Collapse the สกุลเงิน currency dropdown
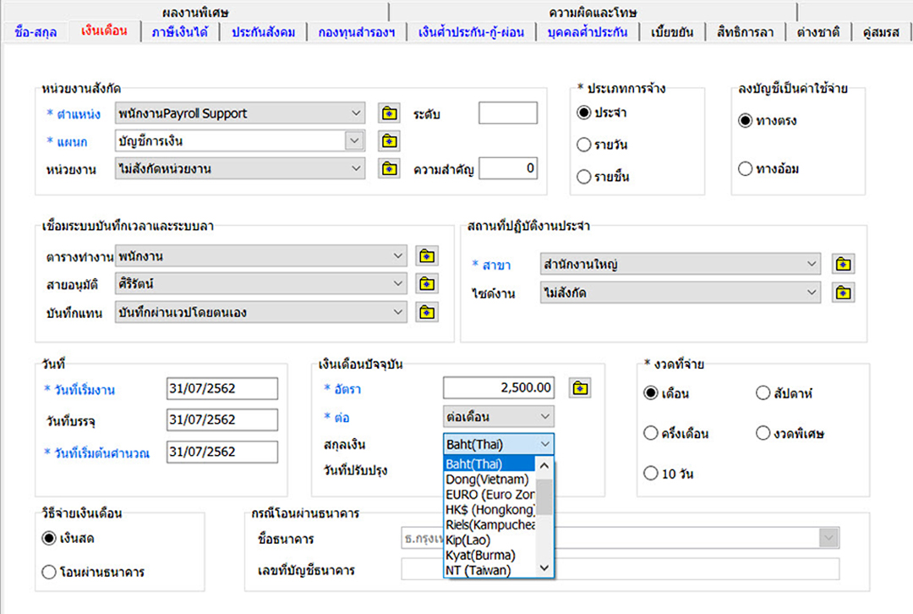Image resolution: width=913 pixels, height=614 pixels. coord(545,445)
